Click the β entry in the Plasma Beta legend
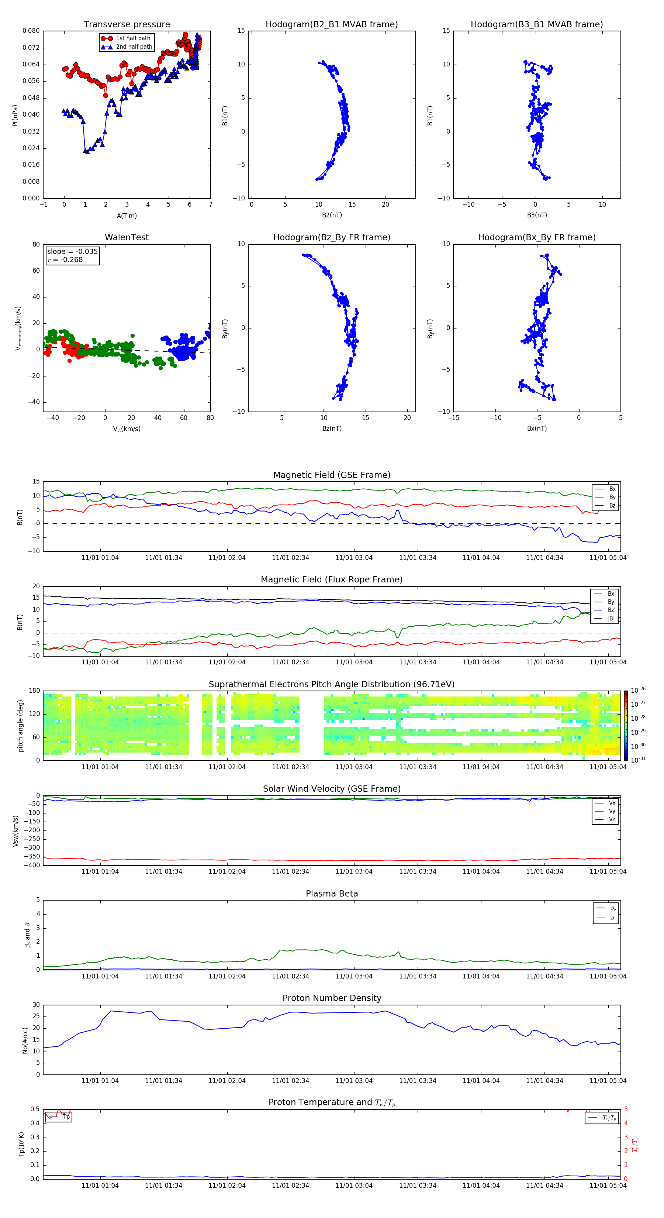The width and height of the screenshot is (664, 1218). point(606,918)
